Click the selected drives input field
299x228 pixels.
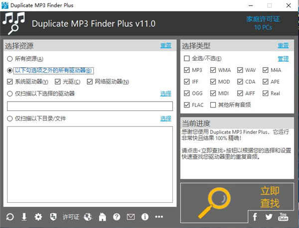[x=90, y=106]
